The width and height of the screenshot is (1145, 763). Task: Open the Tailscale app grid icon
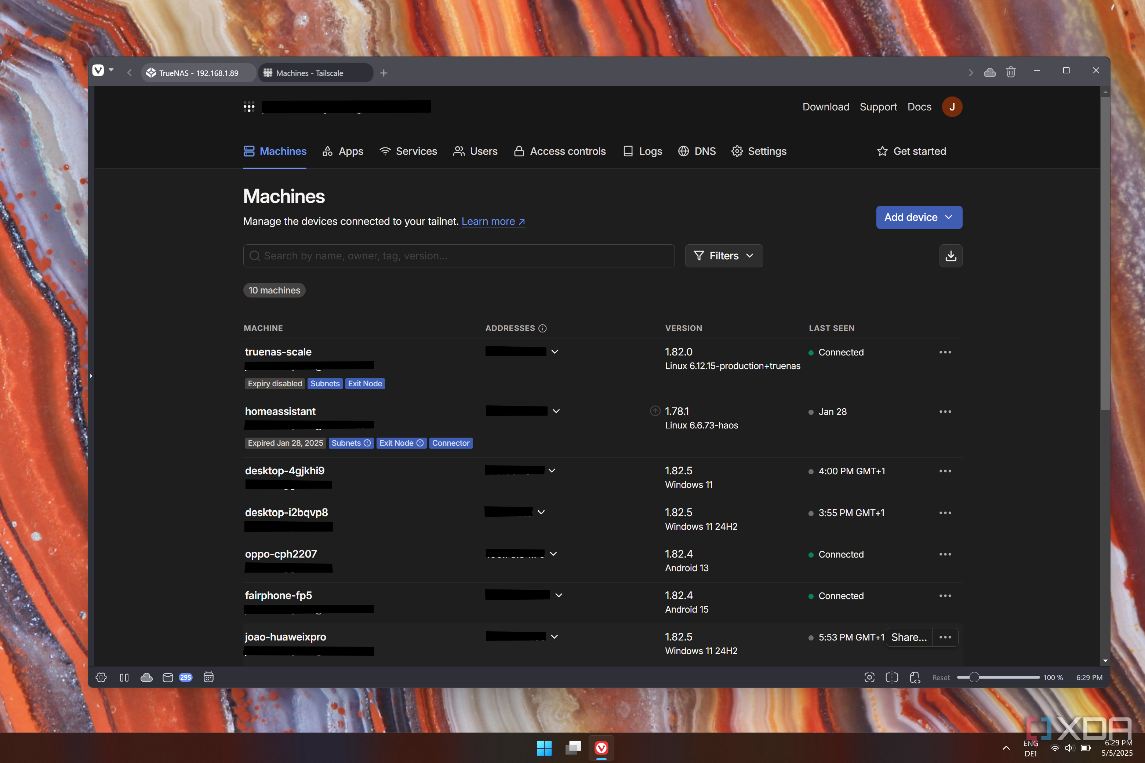tap(249, 107)
